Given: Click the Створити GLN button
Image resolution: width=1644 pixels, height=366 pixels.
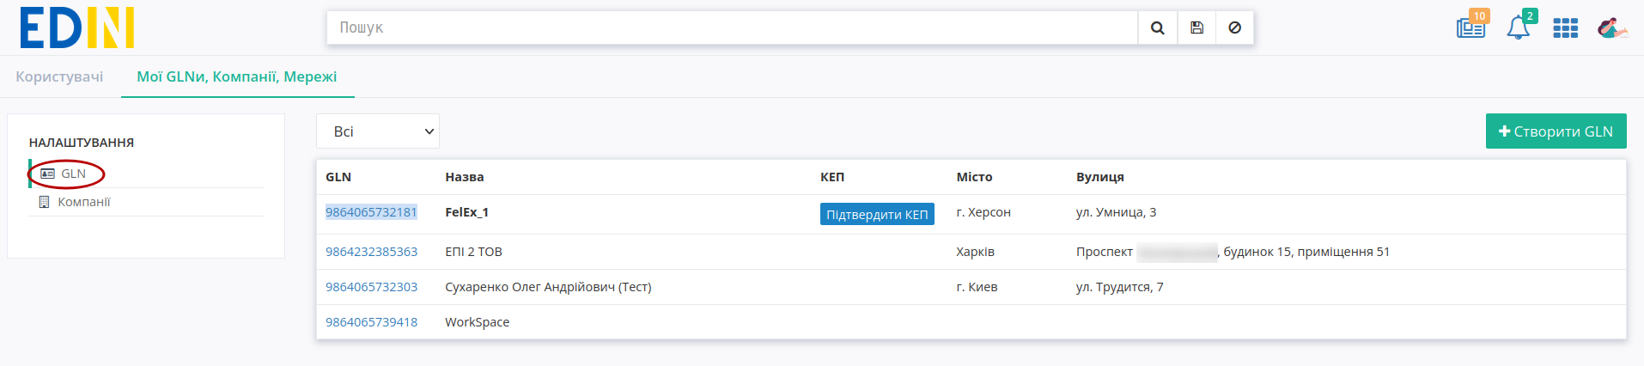Looking at the screenshot, I should pyautogui.click(x=1556, y=131).
